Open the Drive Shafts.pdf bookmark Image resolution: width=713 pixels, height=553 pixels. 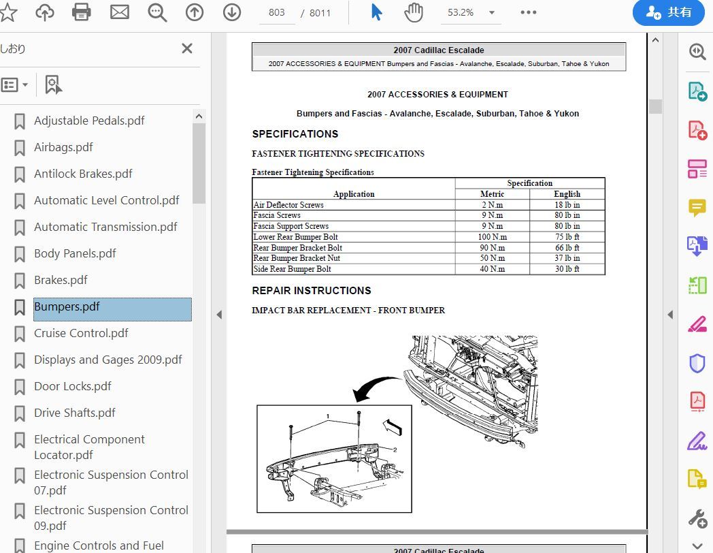coord(75,413)
